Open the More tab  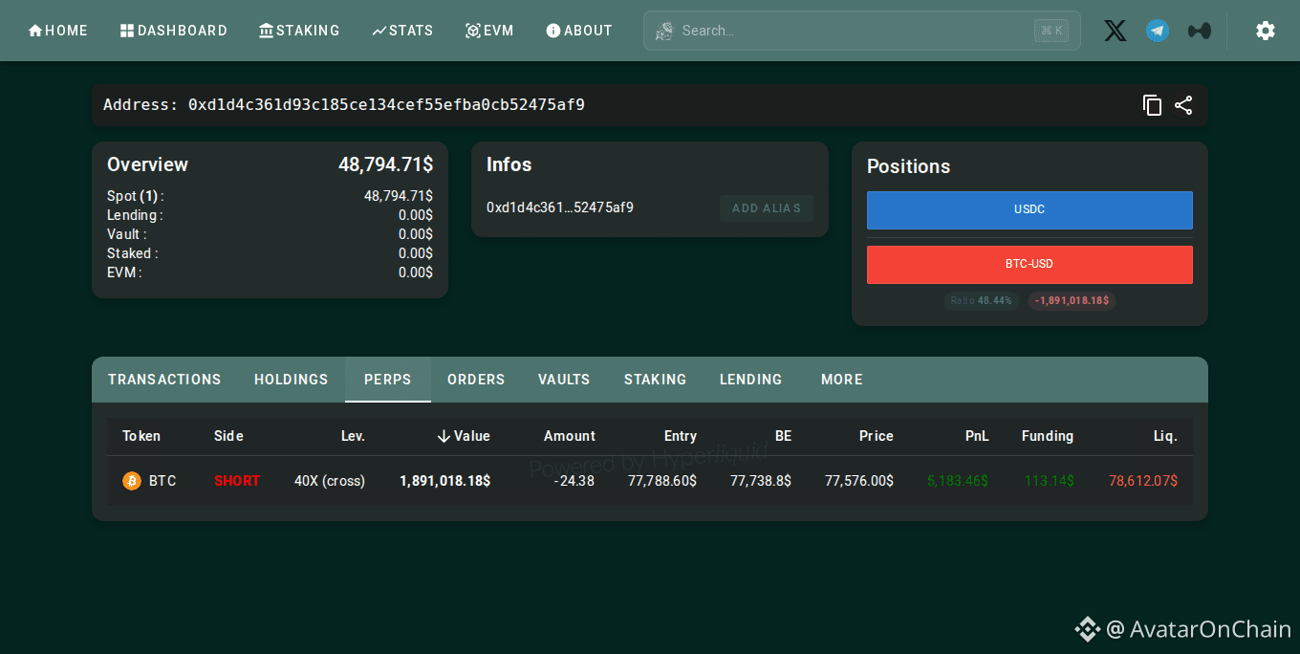point(842,380)
